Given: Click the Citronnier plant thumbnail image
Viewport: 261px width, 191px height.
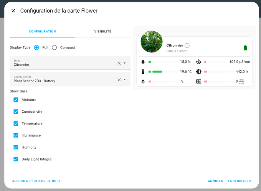Looking at the screenshot, I should tap(152, 42).
